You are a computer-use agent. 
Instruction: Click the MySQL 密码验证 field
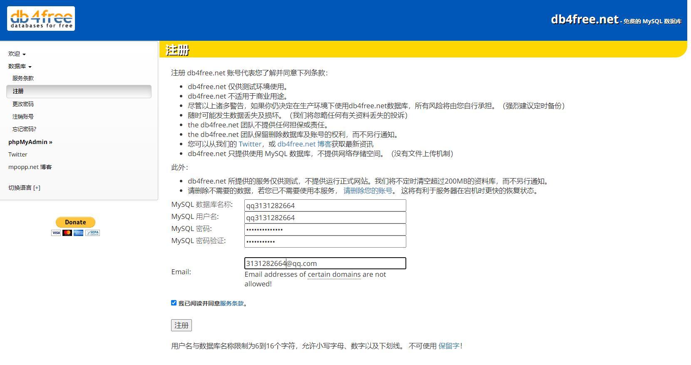coord(325,242)
